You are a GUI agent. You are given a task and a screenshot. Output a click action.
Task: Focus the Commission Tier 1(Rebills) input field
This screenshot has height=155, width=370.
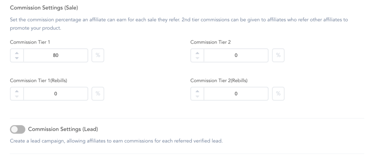pyautogui.click(x=56, y=94)
